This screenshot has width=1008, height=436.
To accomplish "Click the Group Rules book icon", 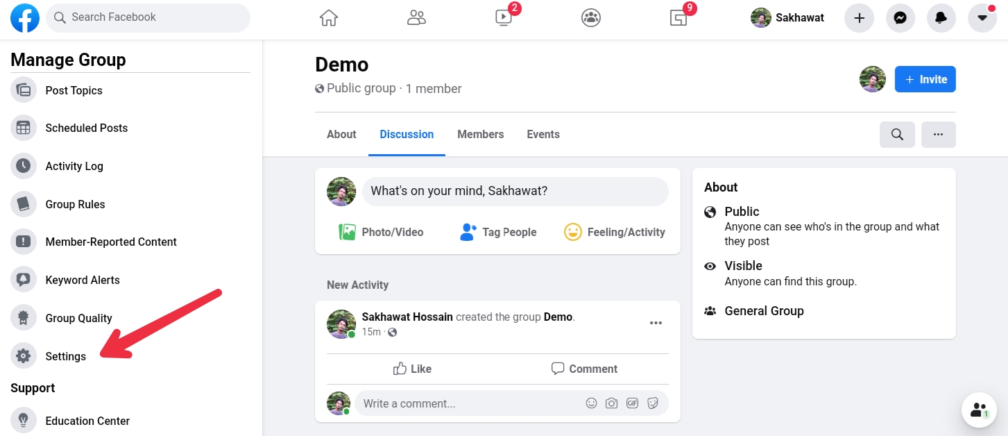I will click(x=24, y=204).
